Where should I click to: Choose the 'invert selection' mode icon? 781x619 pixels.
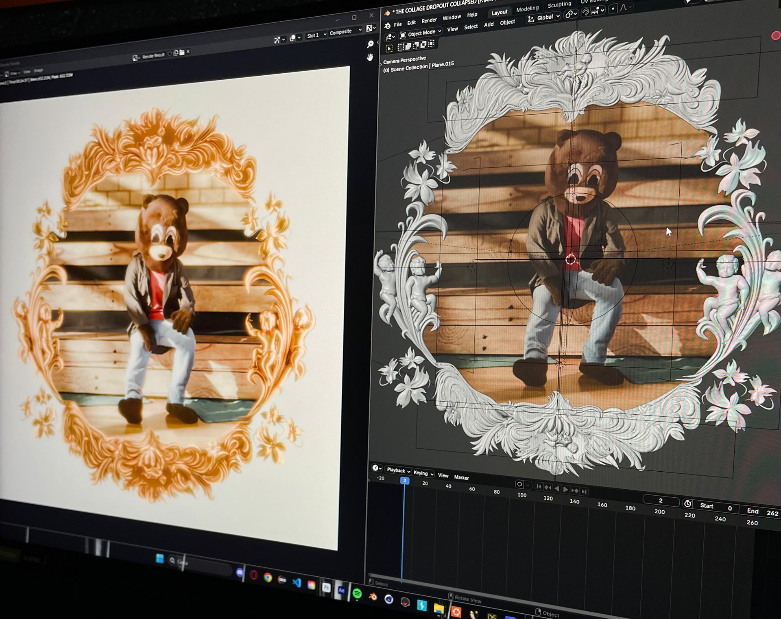[423, 44]
